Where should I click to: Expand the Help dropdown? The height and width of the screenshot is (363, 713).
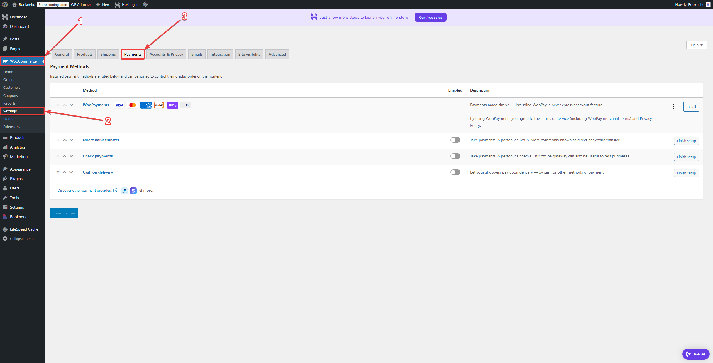pos(697,45)
